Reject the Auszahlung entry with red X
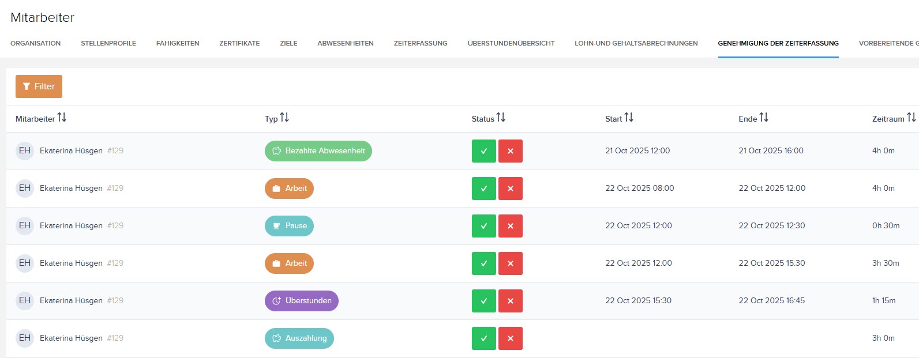The height and width of the screenshot is (358, 919). click(510, 338)
